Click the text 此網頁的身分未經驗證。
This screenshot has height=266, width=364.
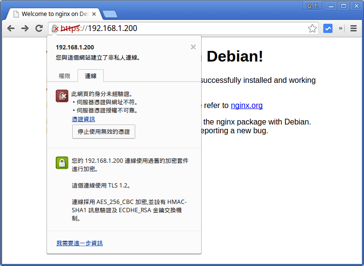(x=102, y=94)
